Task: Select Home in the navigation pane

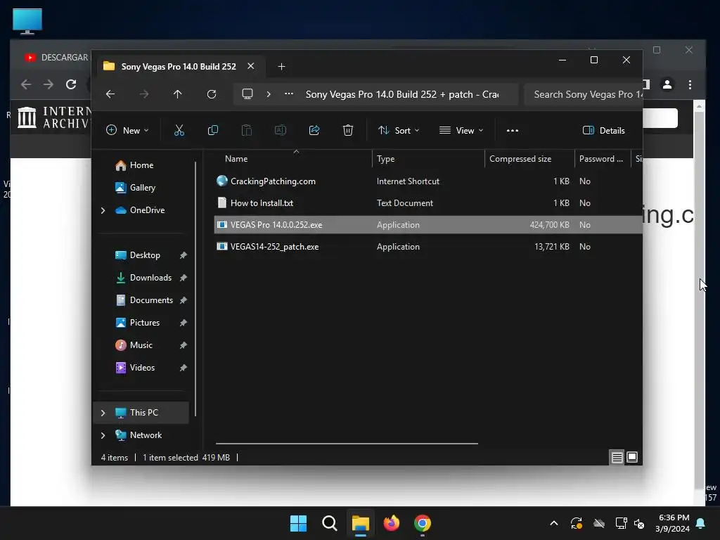Action: point(141,165)
